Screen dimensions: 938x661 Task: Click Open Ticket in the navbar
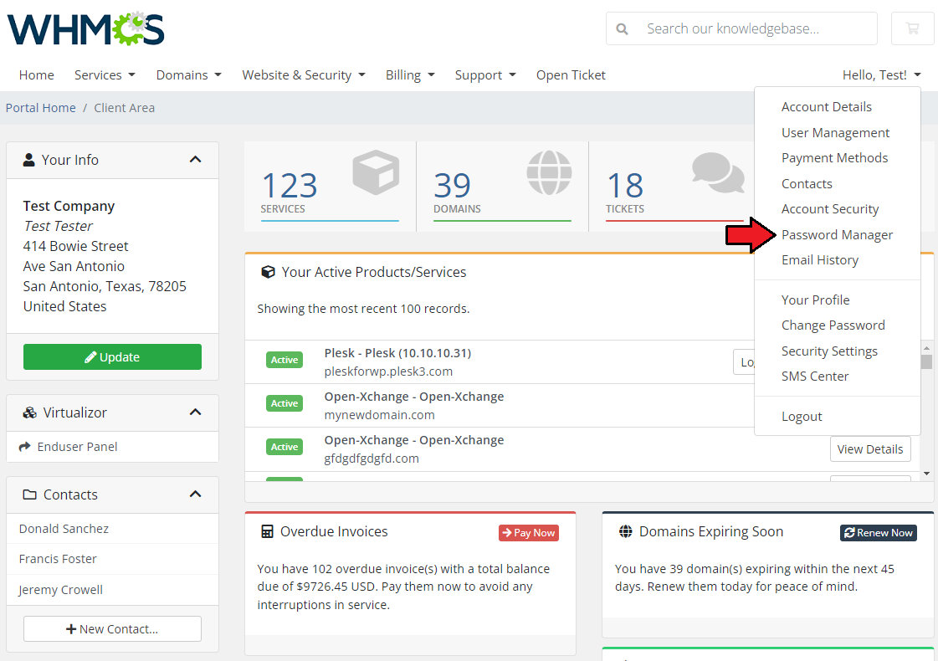point(571,74)
